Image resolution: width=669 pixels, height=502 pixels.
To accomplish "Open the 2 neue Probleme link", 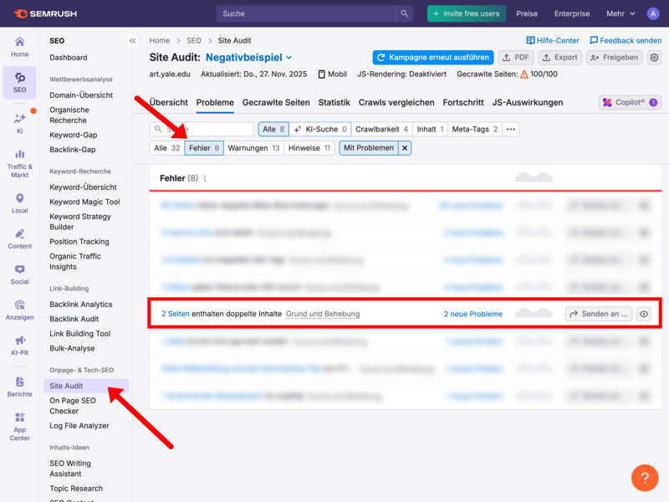I will [x=472, y=314].
